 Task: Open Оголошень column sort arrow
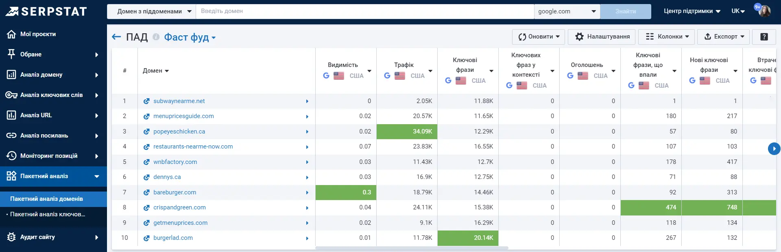tap(613, 71)
